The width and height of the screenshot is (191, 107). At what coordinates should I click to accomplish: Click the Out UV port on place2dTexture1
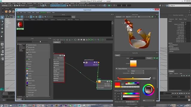tap(99, 65)
